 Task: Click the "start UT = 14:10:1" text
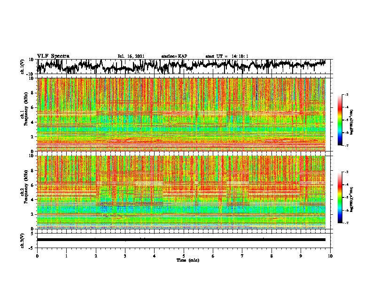click(227, 56)
